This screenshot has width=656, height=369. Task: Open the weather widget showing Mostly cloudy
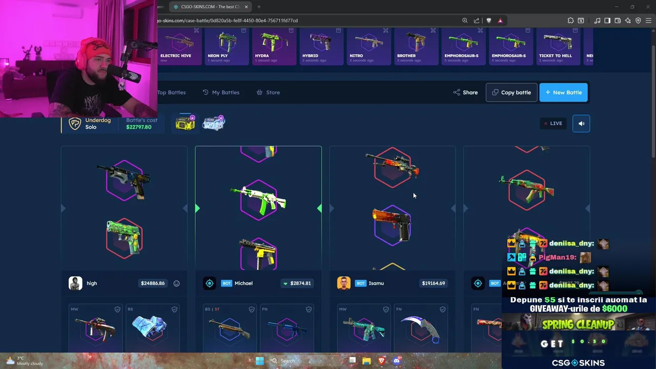[24, 361]
